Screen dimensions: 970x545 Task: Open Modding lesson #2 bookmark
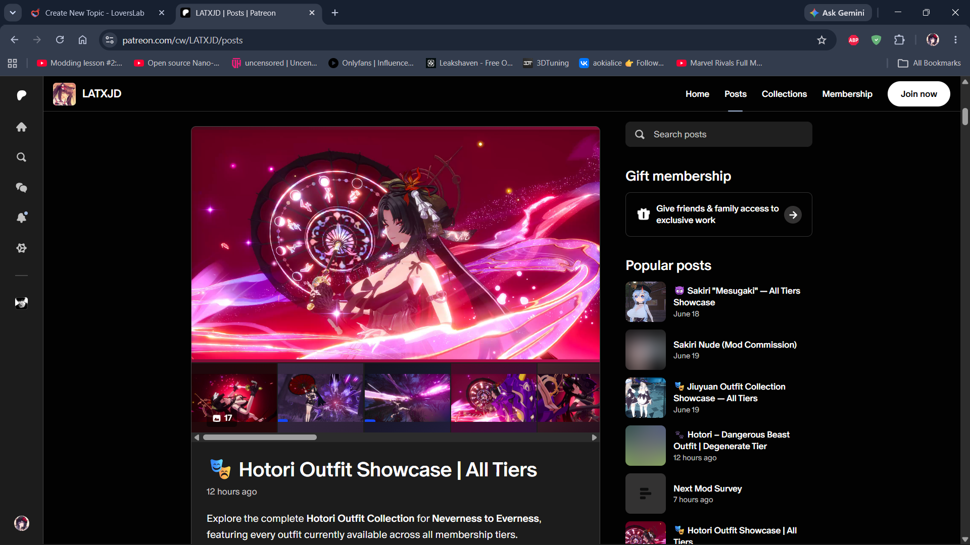[x=80, y=63]
